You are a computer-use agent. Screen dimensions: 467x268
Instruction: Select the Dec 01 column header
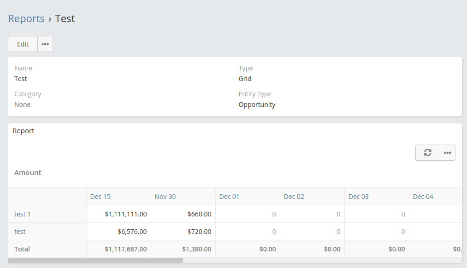[x=229, y=197]
